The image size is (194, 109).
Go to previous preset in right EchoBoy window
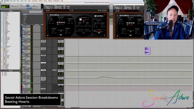[116, 11]
